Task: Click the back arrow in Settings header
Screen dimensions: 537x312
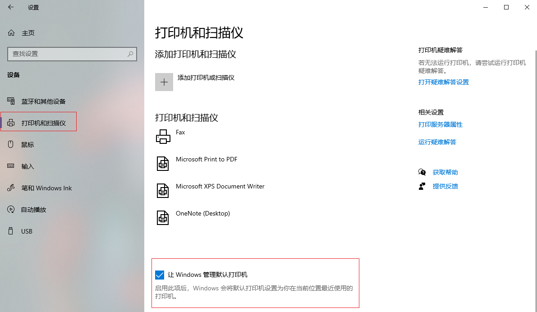Action: (x=11, y=7)
